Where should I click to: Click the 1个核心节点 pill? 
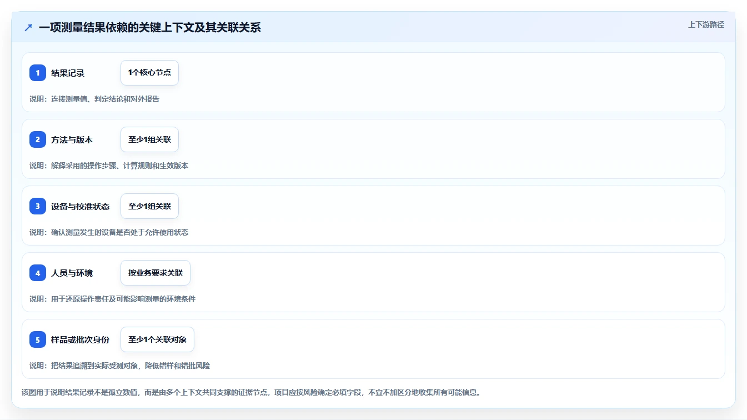[149, 73]
